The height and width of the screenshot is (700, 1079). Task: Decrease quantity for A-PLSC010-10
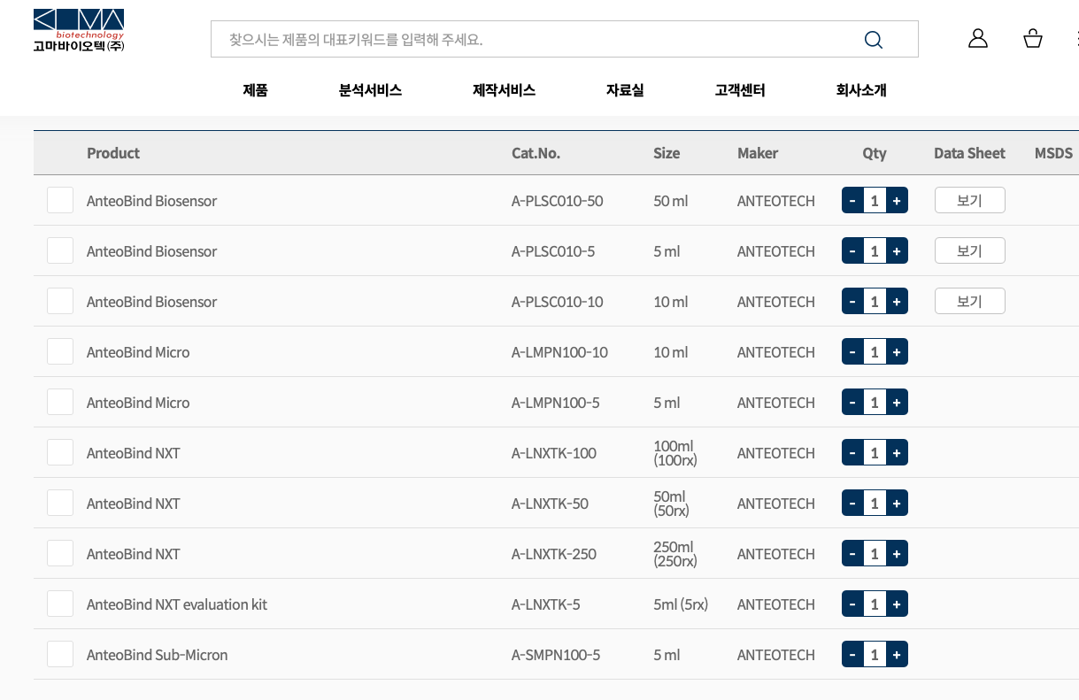852,302
